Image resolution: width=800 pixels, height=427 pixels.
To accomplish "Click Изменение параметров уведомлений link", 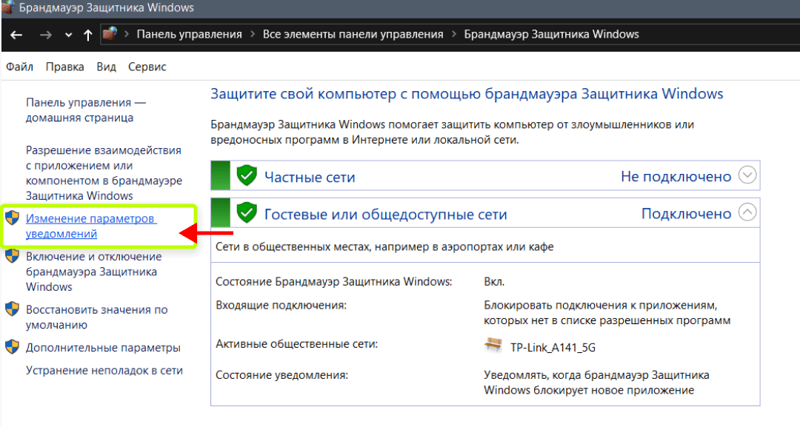I will (x=91, y=226).
